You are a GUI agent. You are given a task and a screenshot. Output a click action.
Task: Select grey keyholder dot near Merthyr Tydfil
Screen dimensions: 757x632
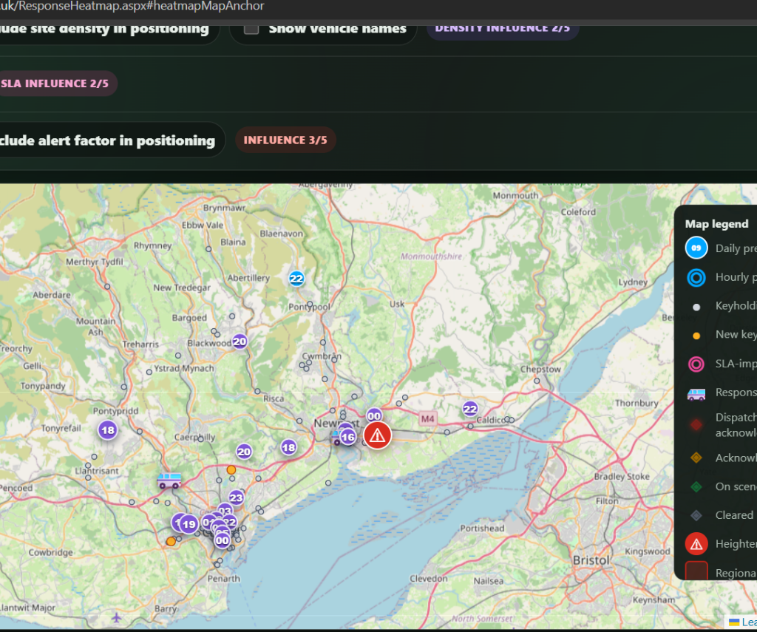click(x=107, y=286)
